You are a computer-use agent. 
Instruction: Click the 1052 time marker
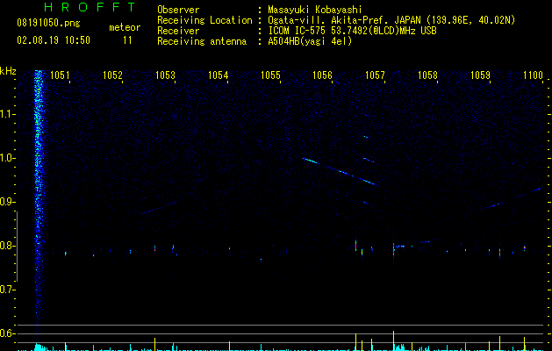click(x=112, y=75)
